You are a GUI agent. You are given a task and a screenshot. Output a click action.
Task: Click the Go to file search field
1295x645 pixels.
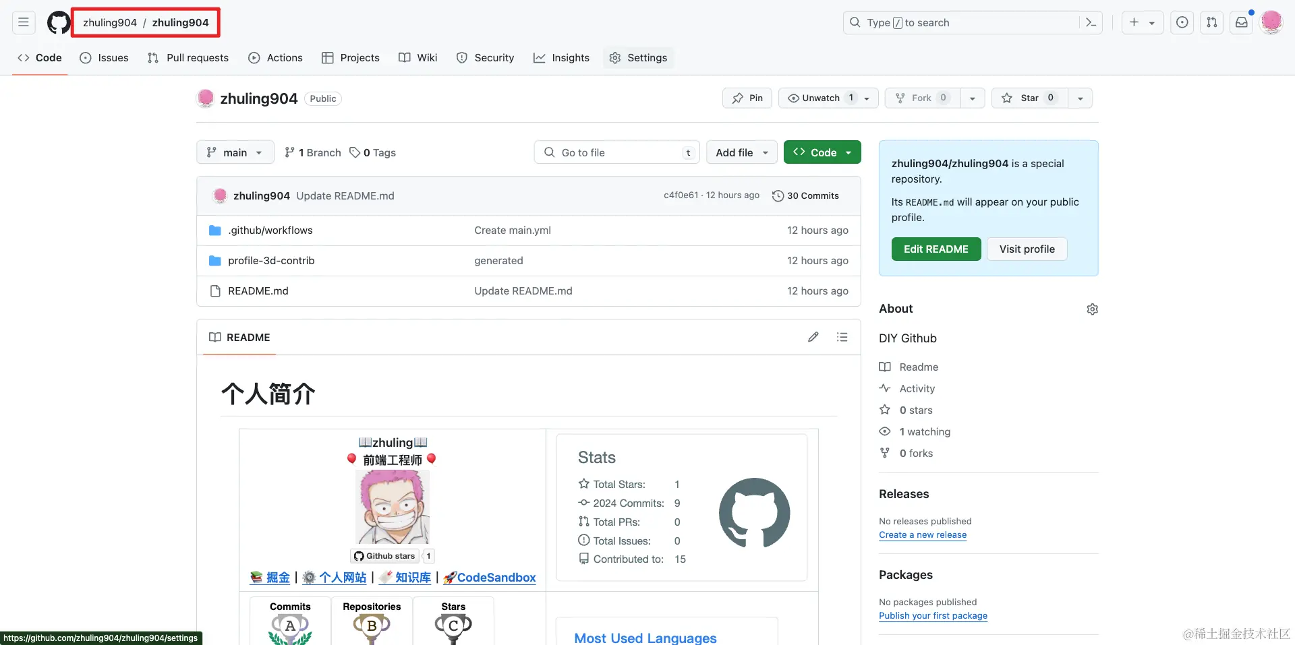tap(616, 152)
